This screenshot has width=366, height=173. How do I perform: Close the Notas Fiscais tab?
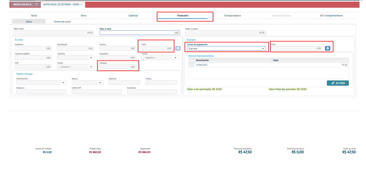(x=37, y=5)
